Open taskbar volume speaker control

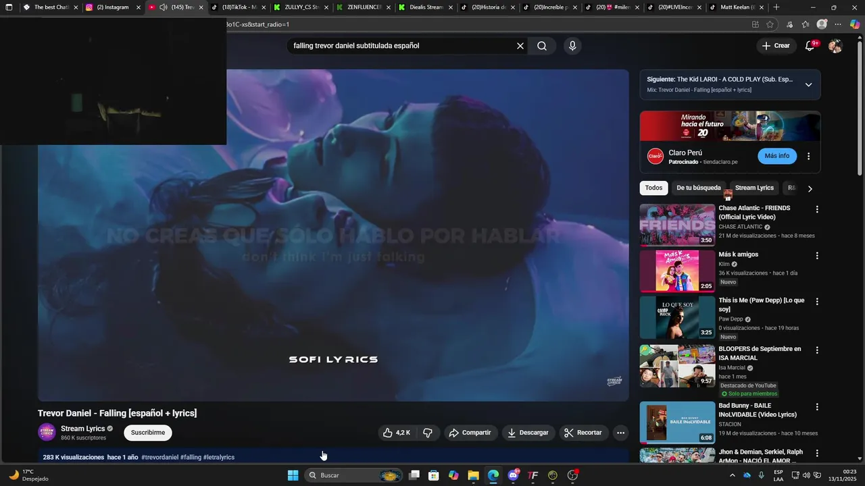pos(806,475)
